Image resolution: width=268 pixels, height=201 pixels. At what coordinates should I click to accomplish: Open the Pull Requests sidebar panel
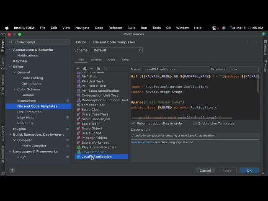[x=3, y=85]
